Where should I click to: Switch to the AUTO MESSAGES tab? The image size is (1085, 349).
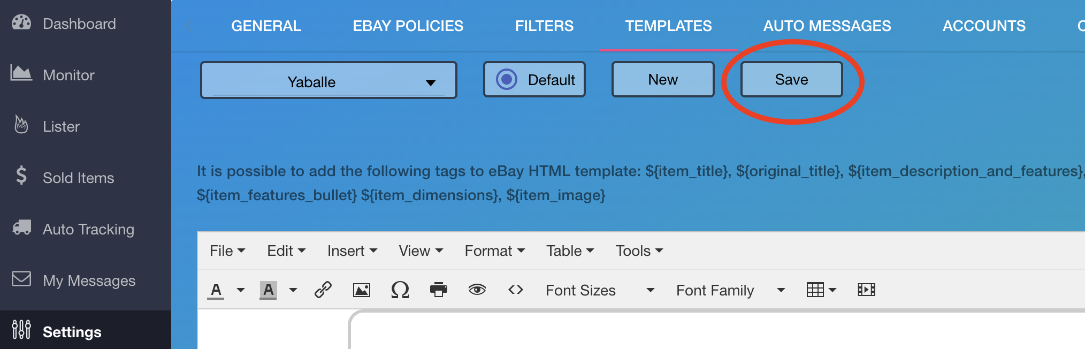[x=827, y=26]
